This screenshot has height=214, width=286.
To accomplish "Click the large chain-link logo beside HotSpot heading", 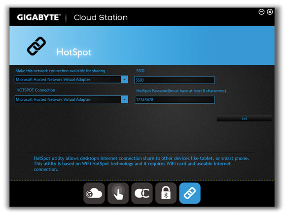I will click(36, 46).
